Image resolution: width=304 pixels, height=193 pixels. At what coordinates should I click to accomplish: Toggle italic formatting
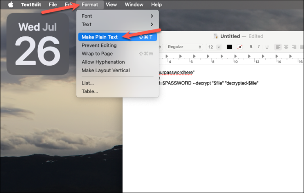click(258, 47)
